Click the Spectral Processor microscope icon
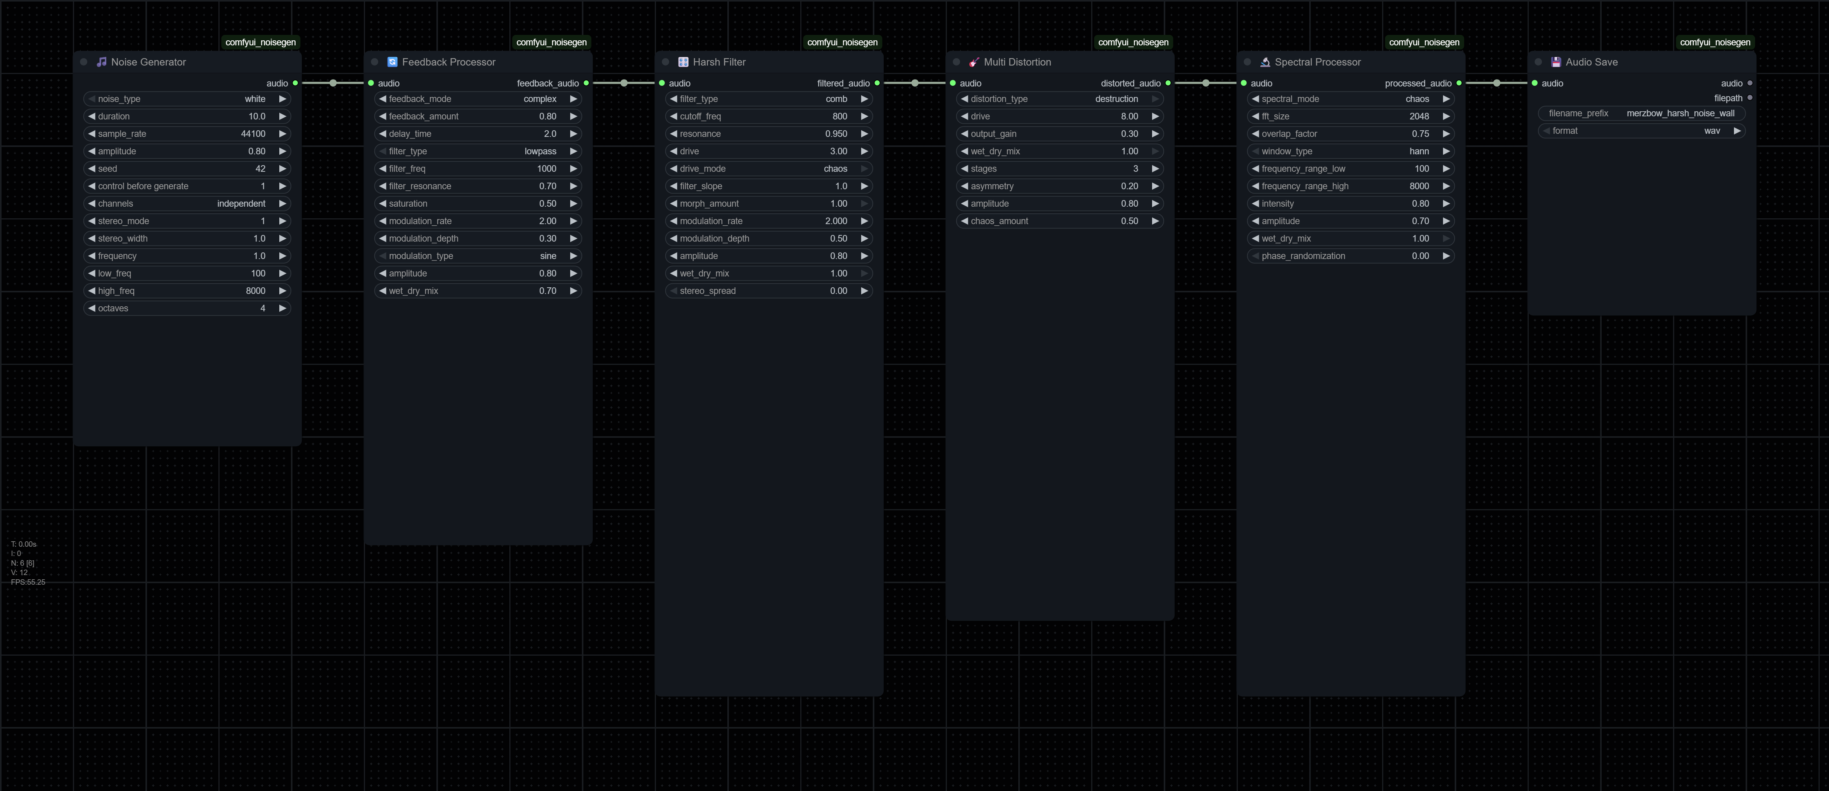 pos(1265,62)
